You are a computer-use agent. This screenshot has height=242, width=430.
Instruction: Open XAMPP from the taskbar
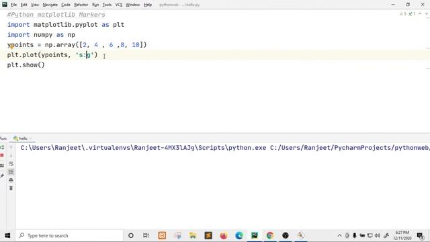[162, 235]
